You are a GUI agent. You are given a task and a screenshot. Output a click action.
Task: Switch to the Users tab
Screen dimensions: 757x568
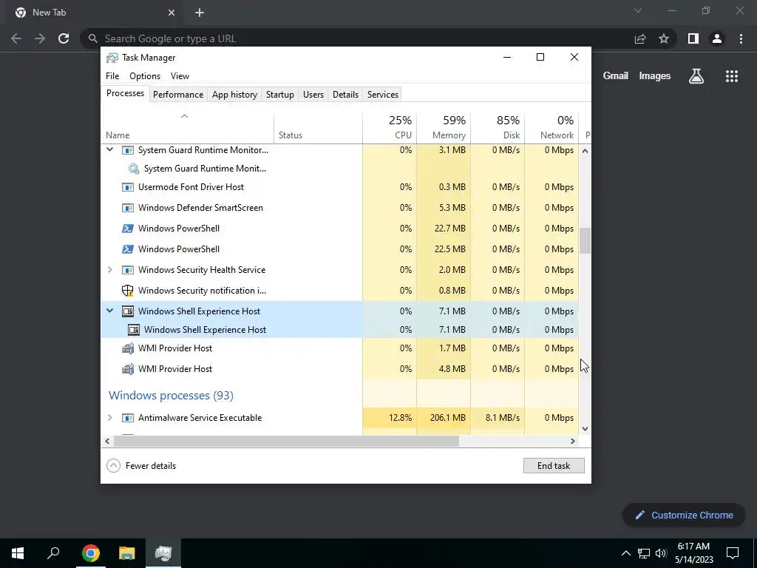click(313, 95)
